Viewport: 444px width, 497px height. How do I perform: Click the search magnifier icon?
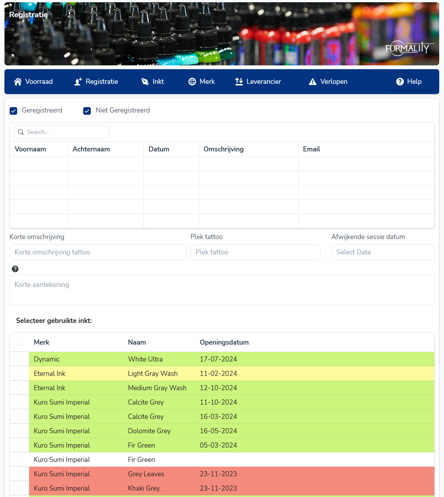tap(21, 132)
